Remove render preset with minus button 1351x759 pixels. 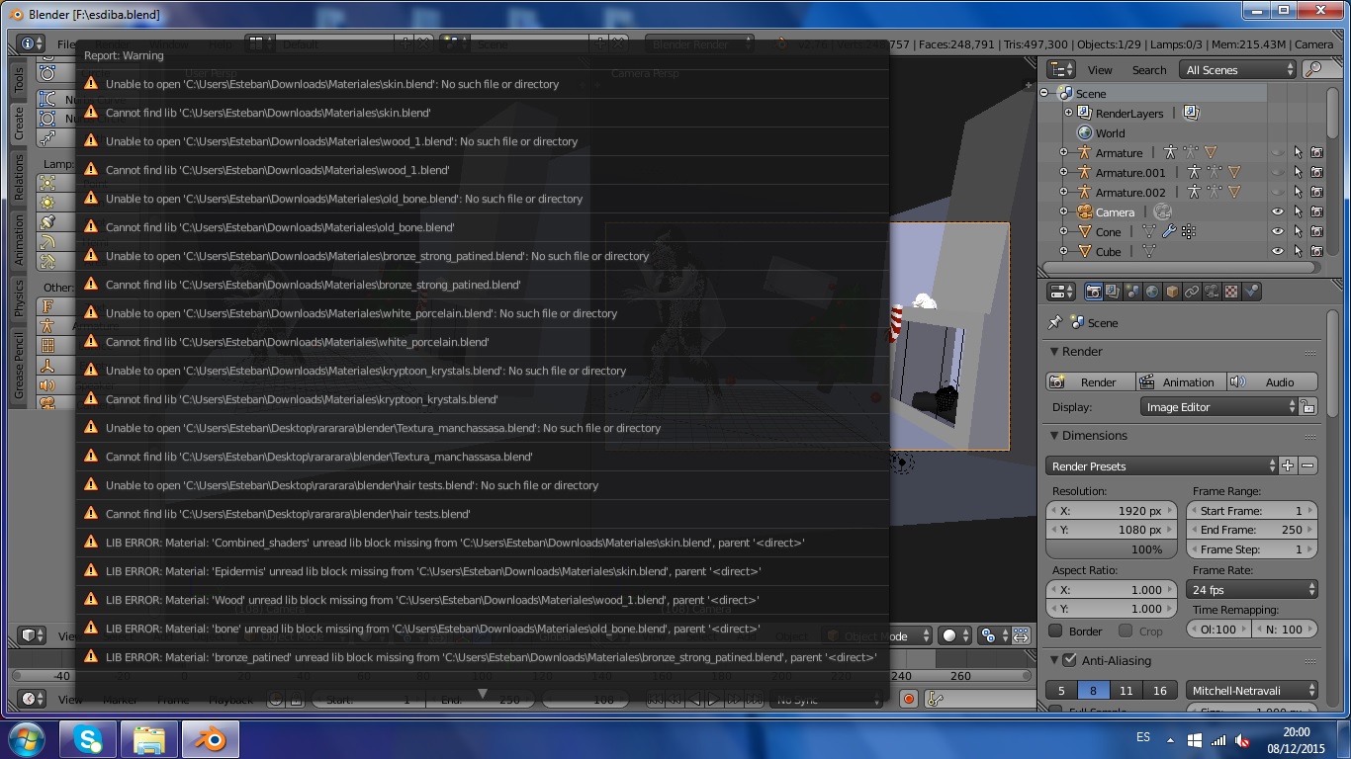[x=1307, y=466]
